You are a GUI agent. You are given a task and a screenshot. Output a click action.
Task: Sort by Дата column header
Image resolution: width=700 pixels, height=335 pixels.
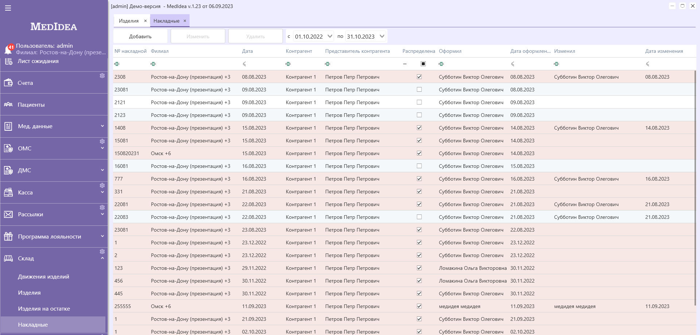point(247,51)
